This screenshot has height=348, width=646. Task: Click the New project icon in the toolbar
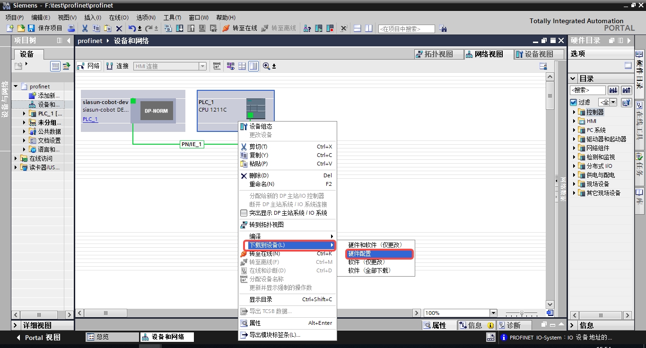[x=10, y=28]
